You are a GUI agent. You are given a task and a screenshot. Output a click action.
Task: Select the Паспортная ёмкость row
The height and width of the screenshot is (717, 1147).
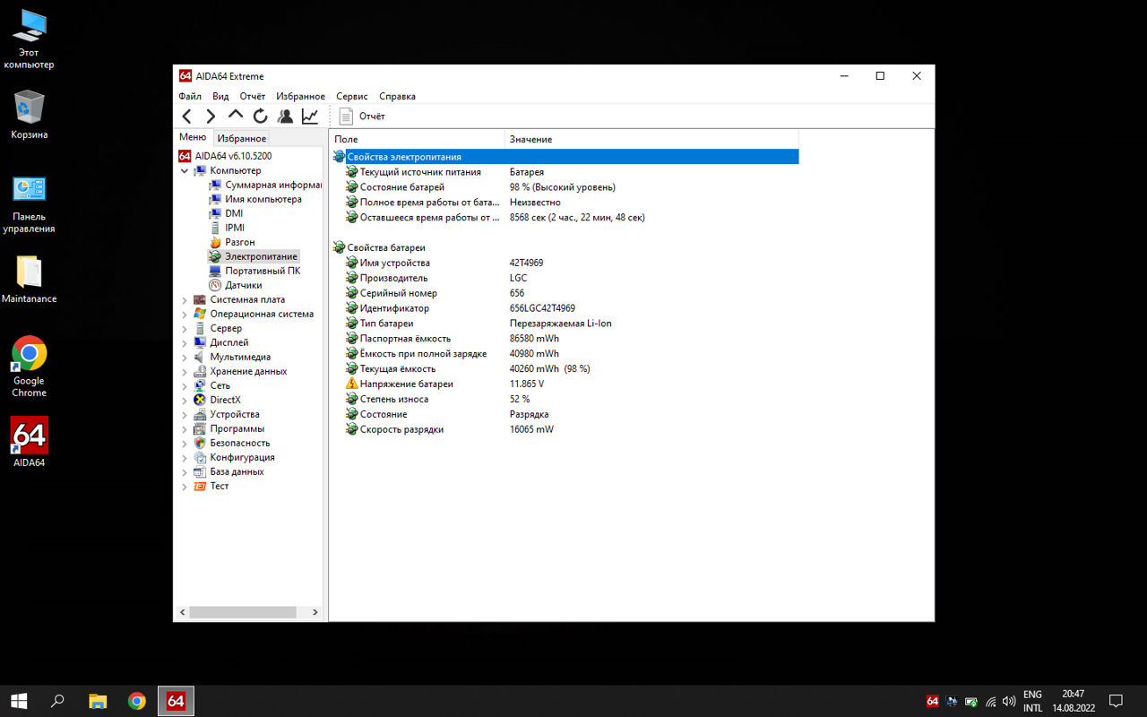click(565, 339)
